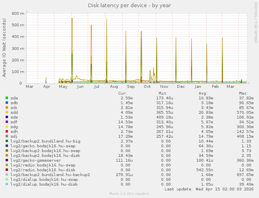Click the sdf average value 5.67m

click(207, 122)
